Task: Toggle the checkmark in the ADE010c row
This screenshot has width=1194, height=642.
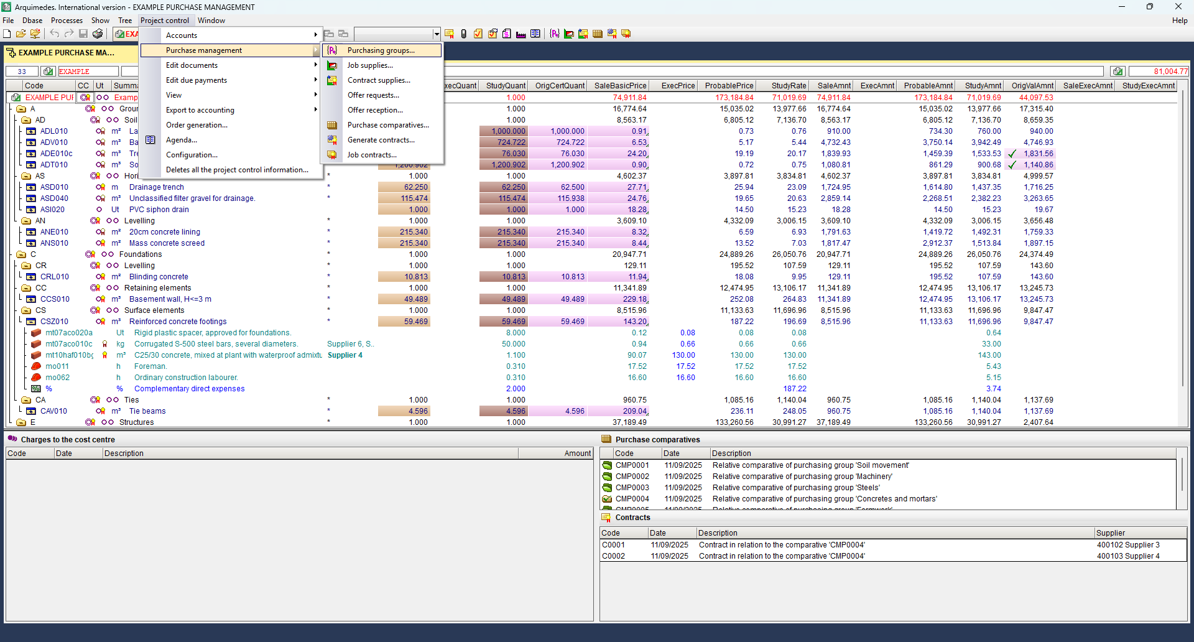Action: (x=1012, y=154)
